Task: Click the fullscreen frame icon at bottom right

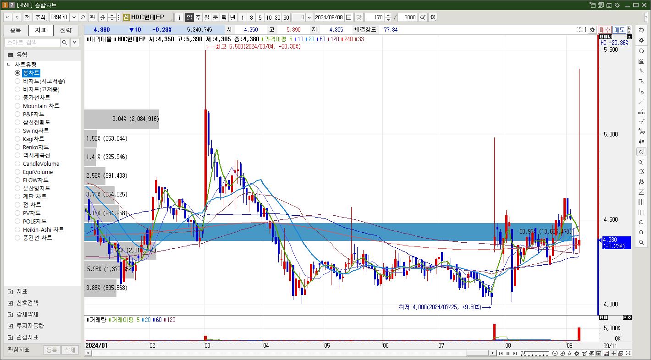Action: (628, 353)
